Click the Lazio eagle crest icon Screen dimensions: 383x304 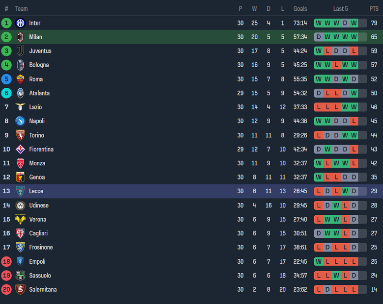pyautogui.click(x=20, y=107)
